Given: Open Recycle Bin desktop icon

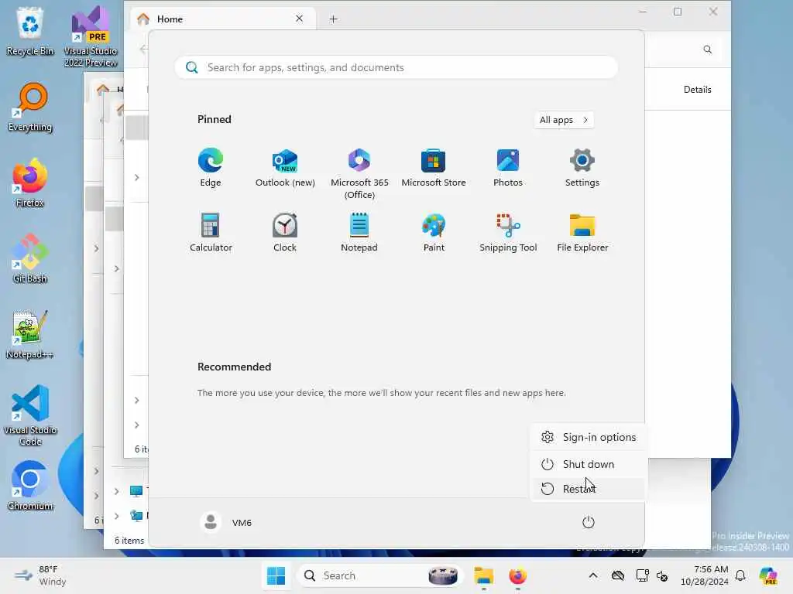Looking at the screenshot, I should 30,32.
